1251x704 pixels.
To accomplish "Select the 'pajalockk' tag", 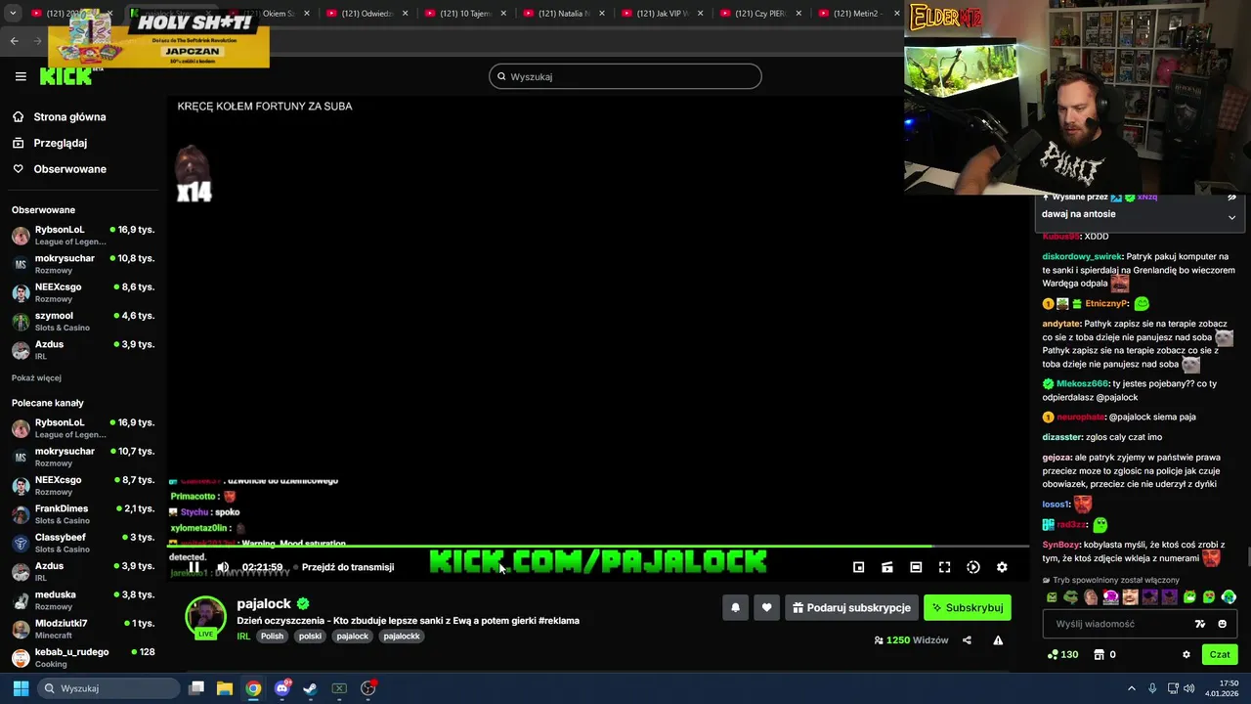I will click(x=402, y=636).
